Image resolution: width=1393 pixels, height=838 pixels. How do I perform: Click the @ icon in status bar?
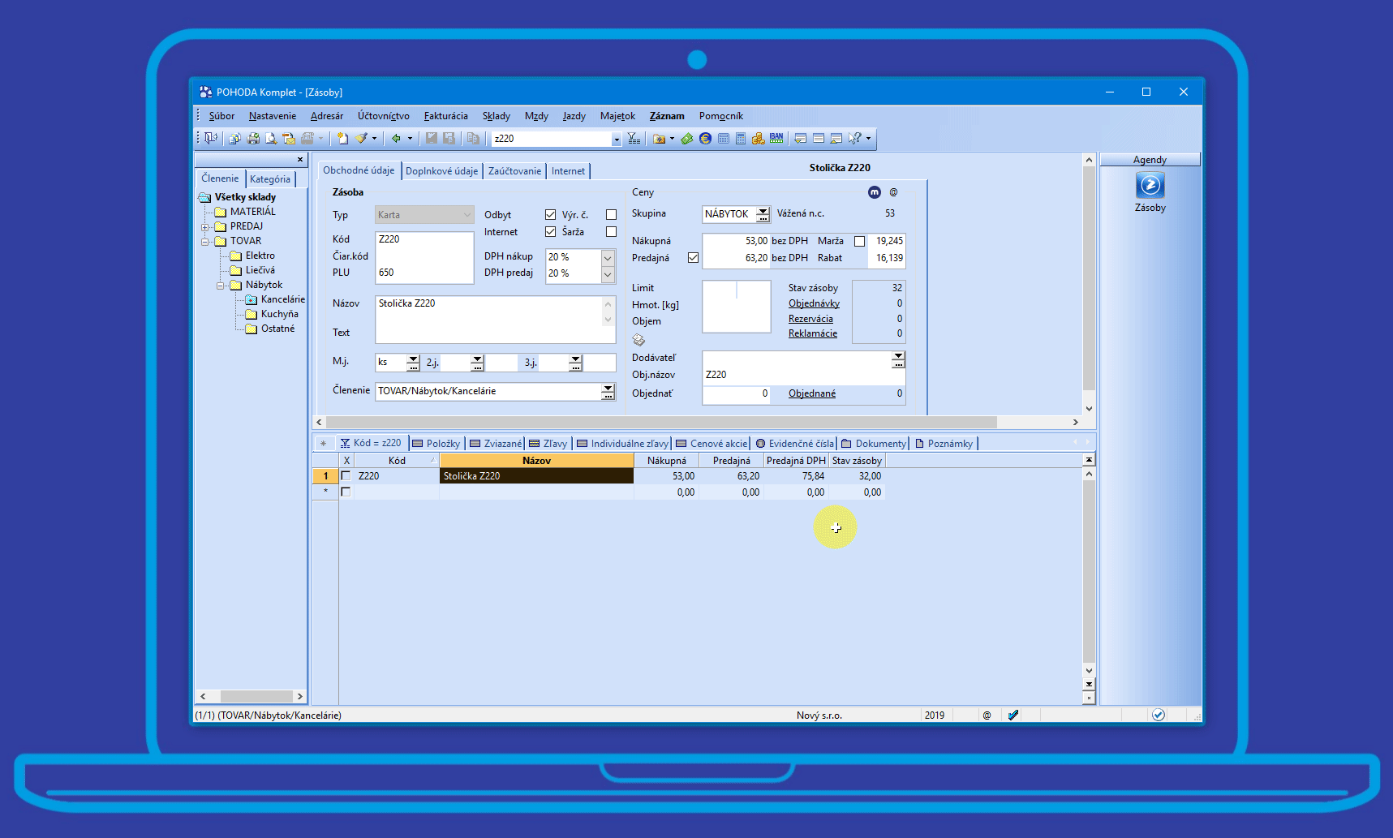(x=987, y=716)
